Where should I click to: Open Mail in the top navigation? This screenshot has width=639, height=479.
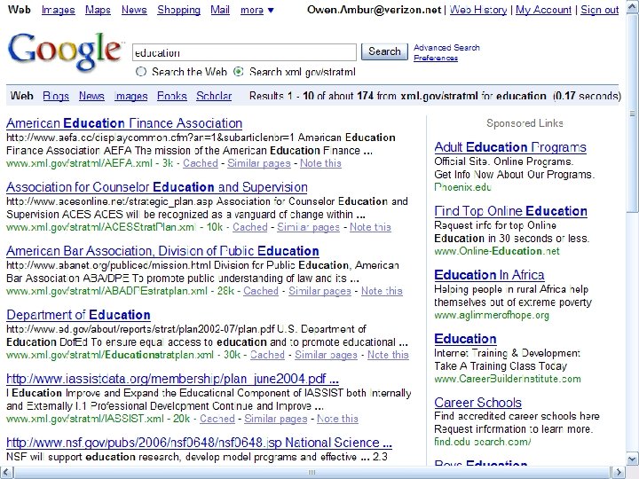tap(220, 10)
